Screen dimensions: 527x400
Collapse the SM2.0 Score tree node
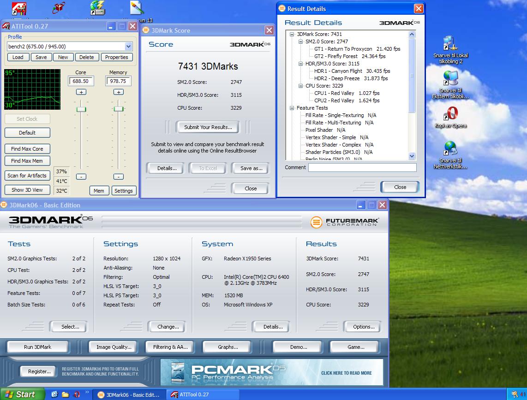pos(300,41)
